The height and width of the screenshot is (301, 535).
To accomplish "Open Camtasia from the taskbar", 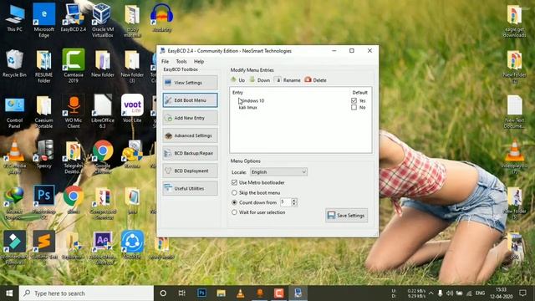I will [x=278, y=293].
